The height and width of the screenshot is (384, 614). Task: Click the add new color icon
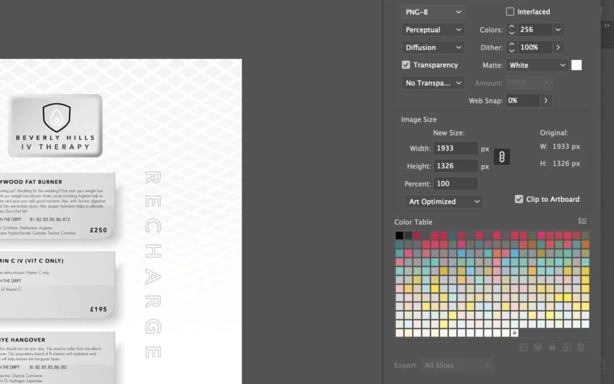567,347
